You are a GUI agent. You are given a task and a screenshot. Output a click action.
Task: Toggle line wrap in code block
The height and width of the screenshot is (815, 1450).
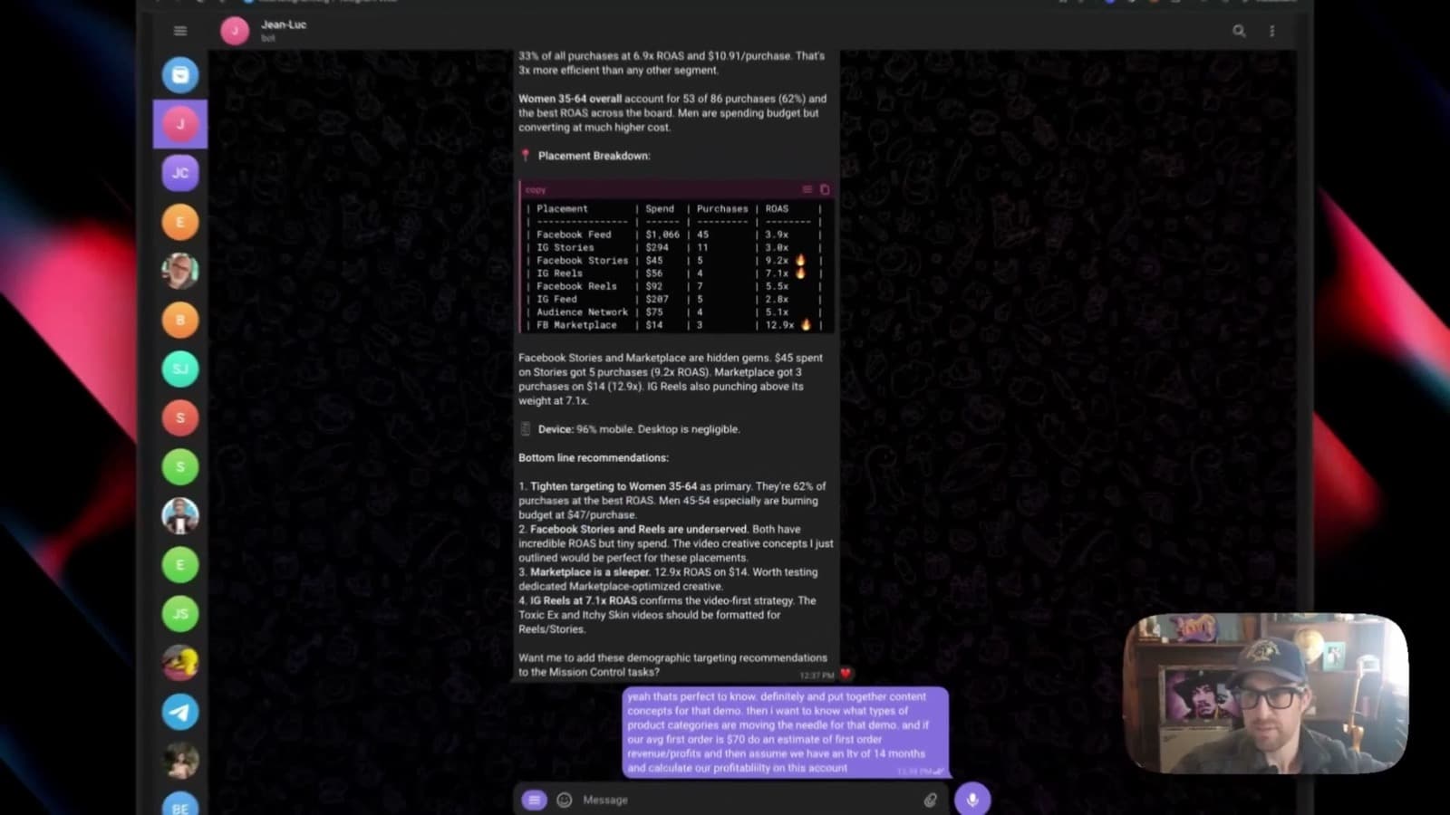tap(807, 189)
